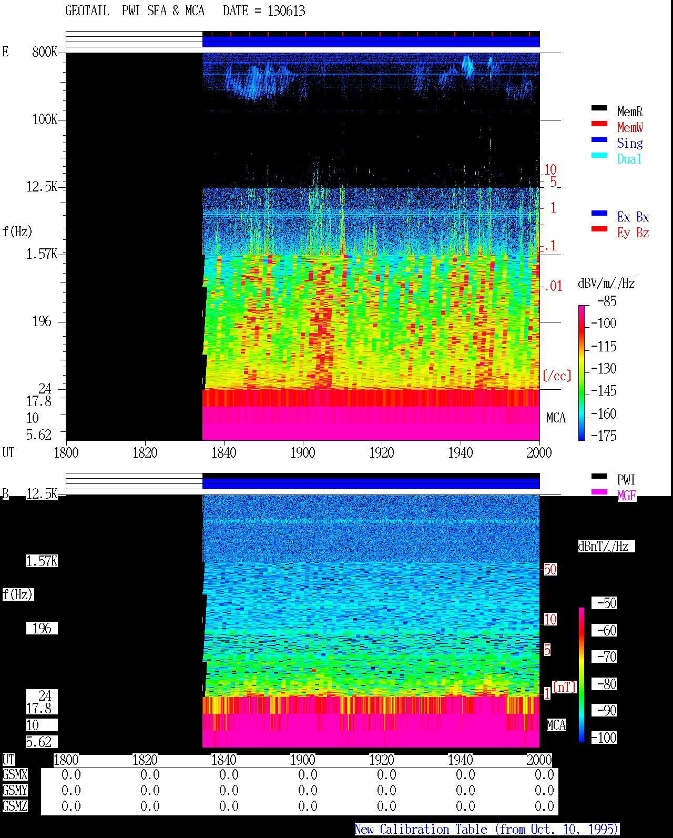Viewport: 673px width, 838px height.
Task: Click the magenta MGF legend swatch
Action: click(x=599, y=492)
